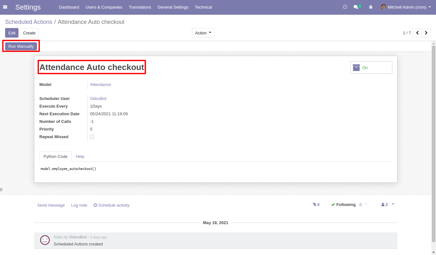Switch to the Help tab
This screenshot has height=255, width=436.
click(80, 156)
